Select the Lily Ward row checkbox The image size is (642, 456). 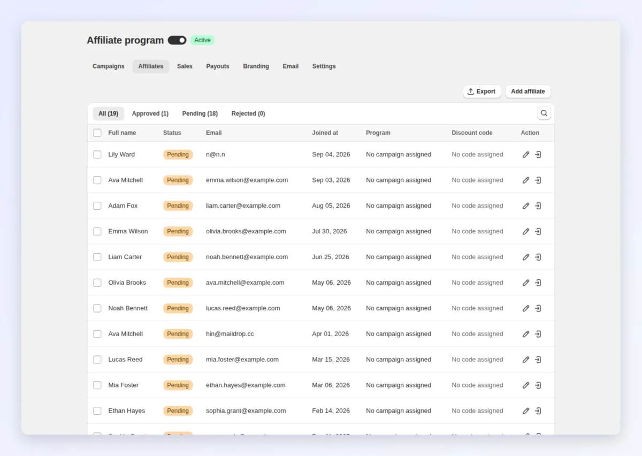pos(97,155)
